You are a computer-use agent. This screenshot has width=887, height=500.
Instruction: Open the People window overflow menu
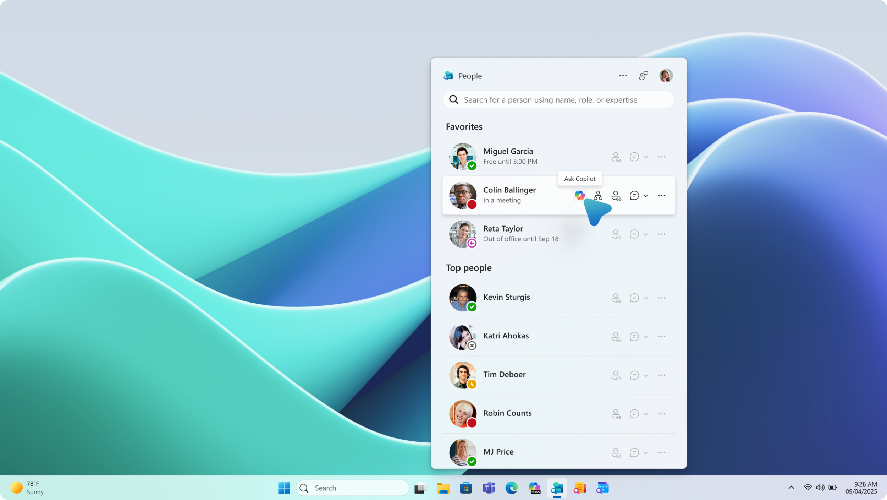point(623,75)
